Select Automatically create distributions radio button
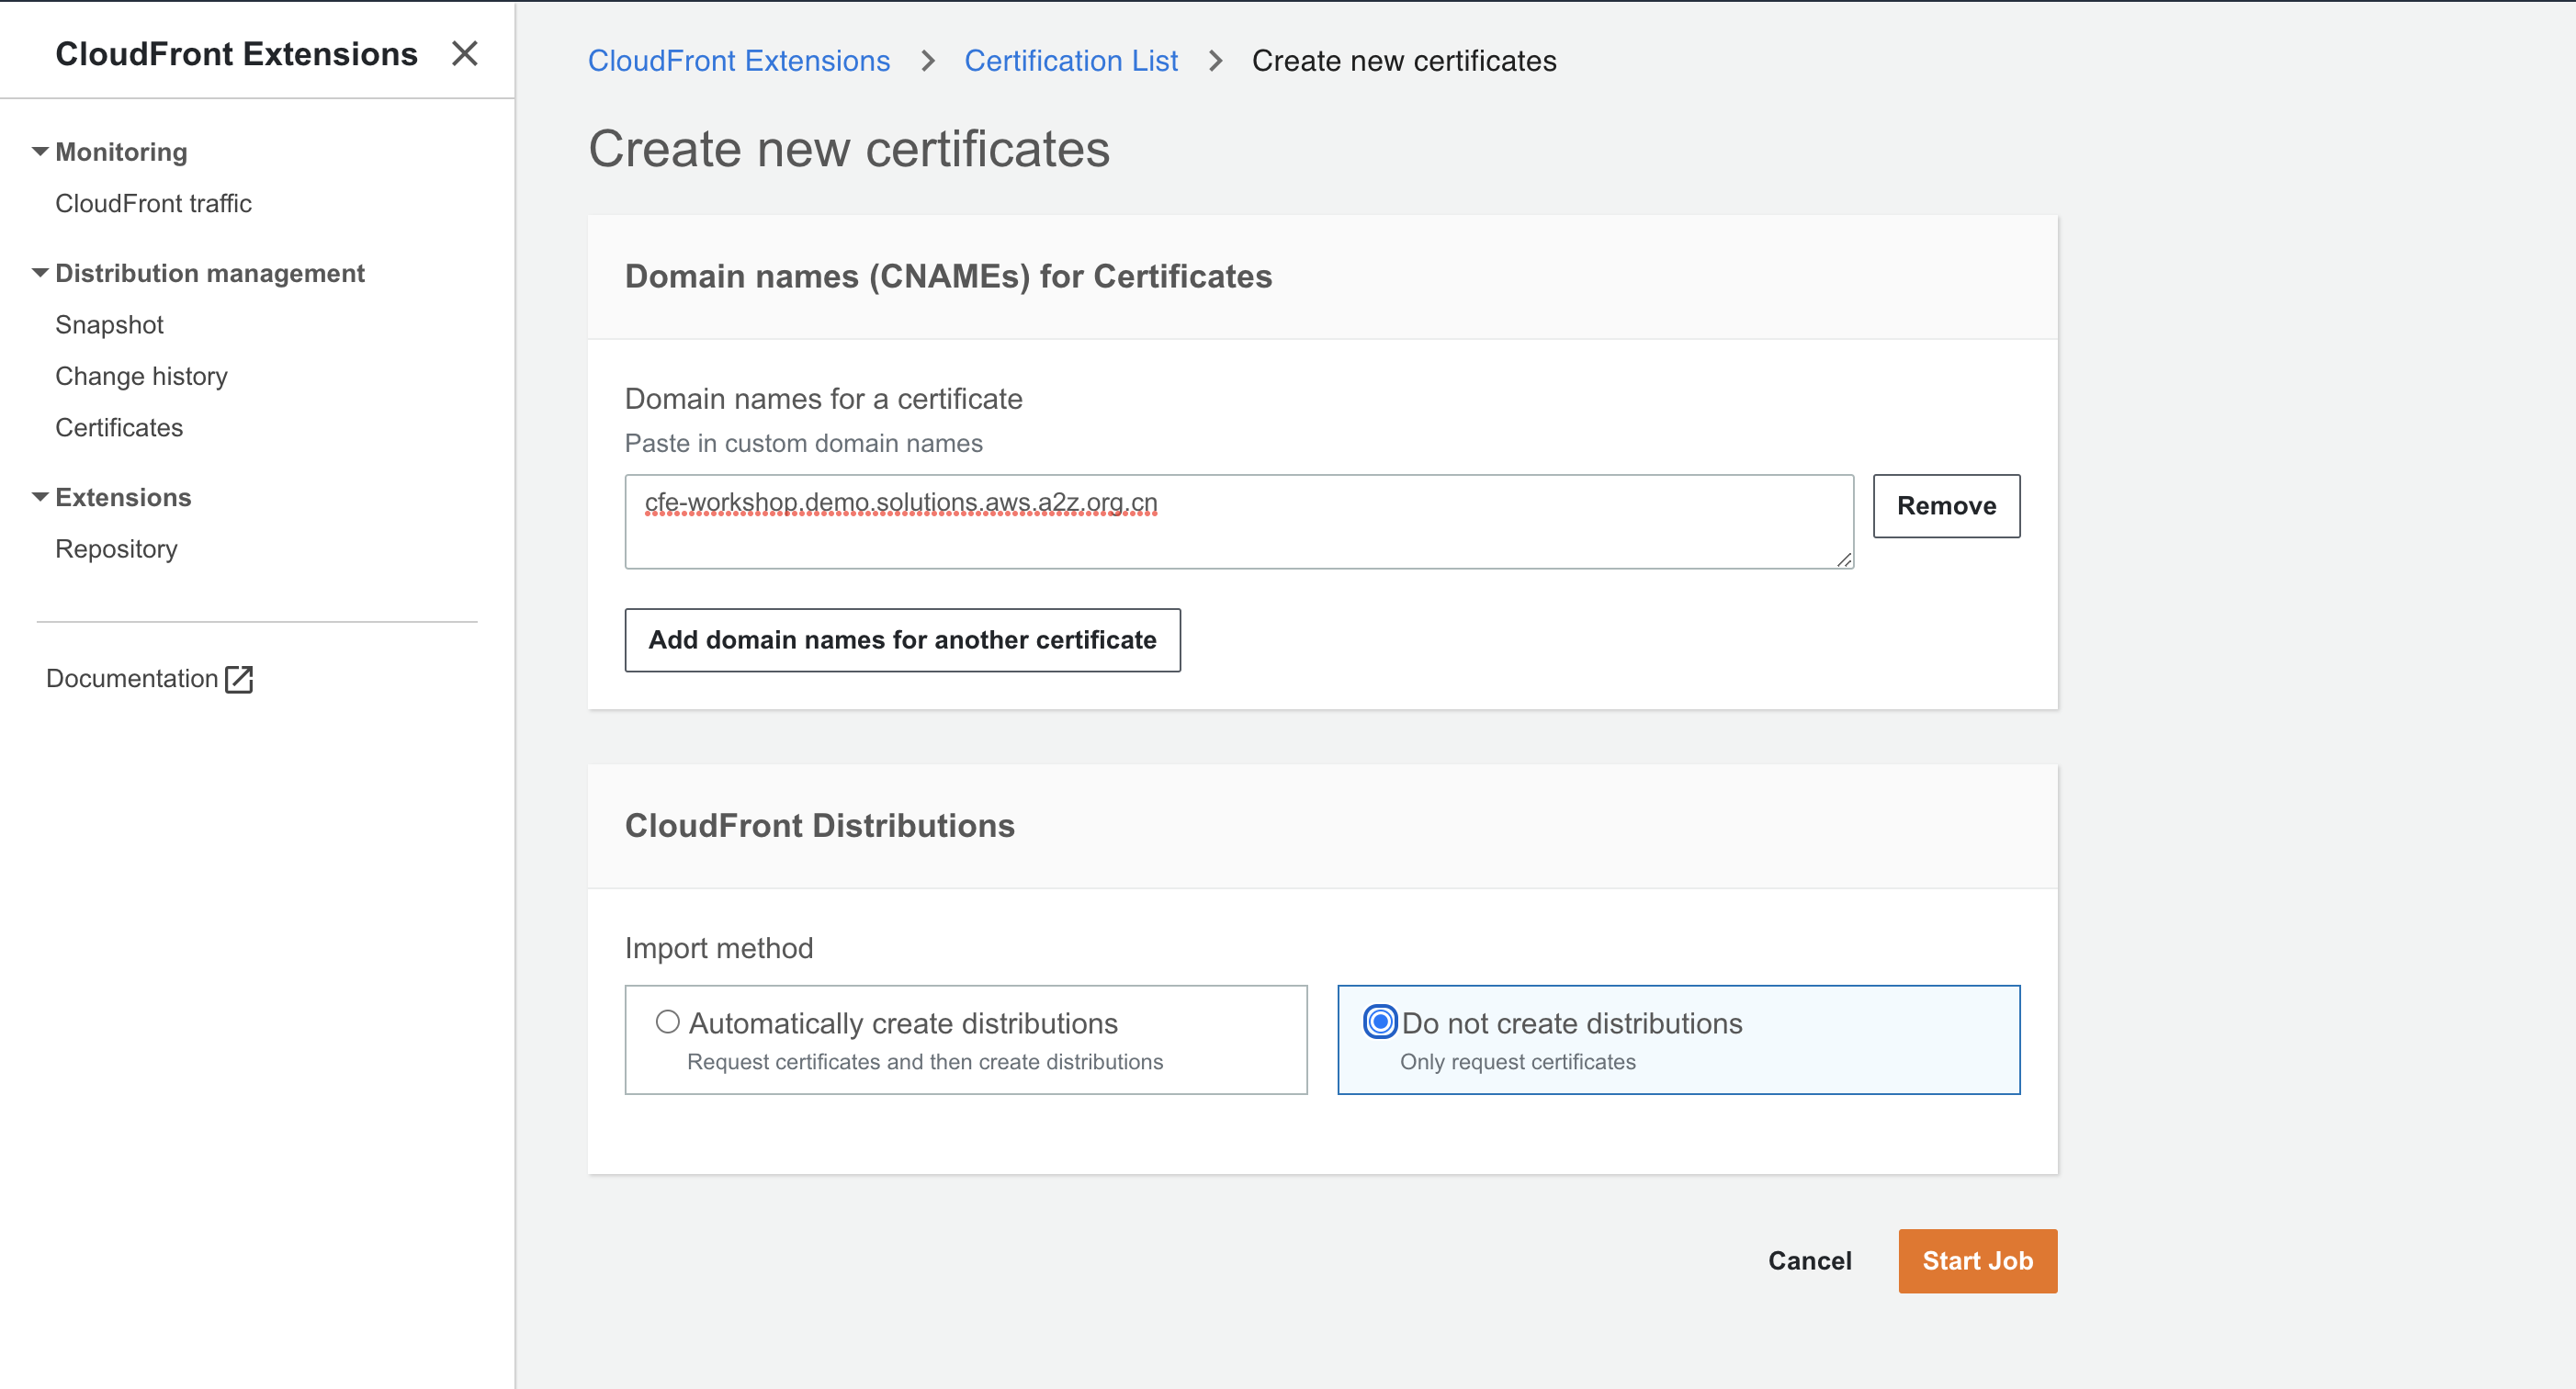This screenshot has height=1389, width=2576. (x=668, y=1022)
